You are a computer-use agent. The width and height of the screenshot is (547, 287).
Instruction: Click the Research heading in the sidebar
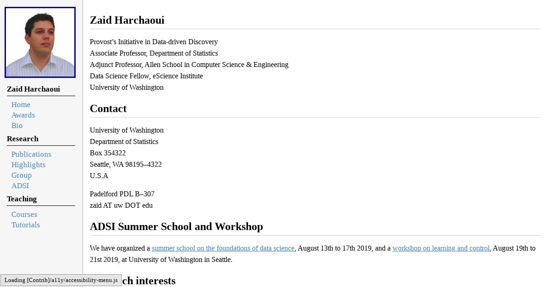coord(23,139)
